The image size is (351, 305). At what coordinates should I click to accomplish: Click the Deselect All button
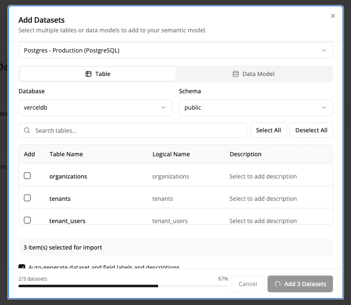click(x=311, y=130)
